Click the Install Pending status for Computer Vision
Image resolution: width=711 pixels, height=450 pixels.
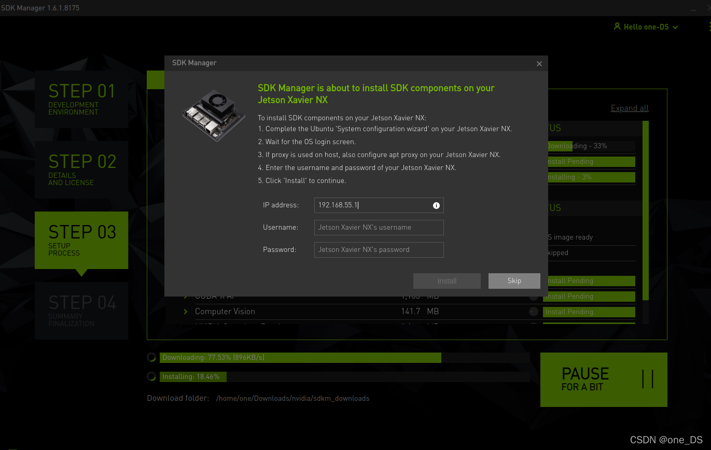coord(589,312)
